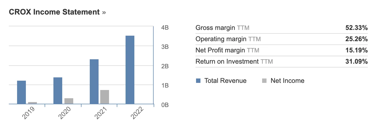375x135 pixels.
Task: Toggle the Net Income legend label
Action: 287,81
